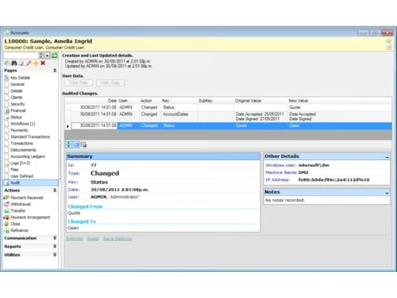397x298 pixels.
Task: Click the top icon at header right edge
Action: [x=388, y=41]
